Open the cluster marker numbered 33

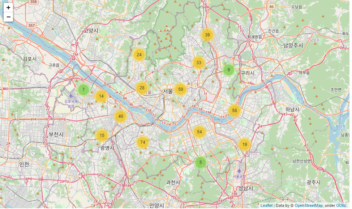point(199,63)
